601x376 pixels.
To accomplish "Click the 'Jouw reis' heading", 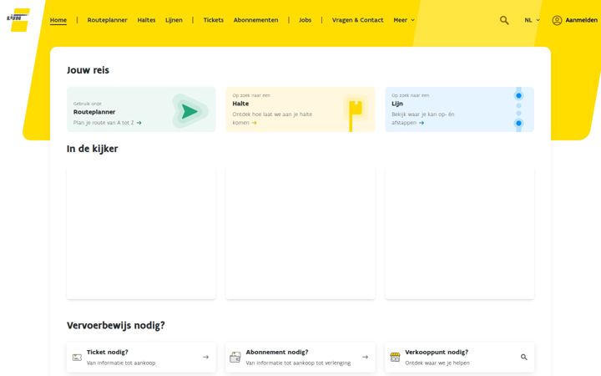I will (88, 70).
